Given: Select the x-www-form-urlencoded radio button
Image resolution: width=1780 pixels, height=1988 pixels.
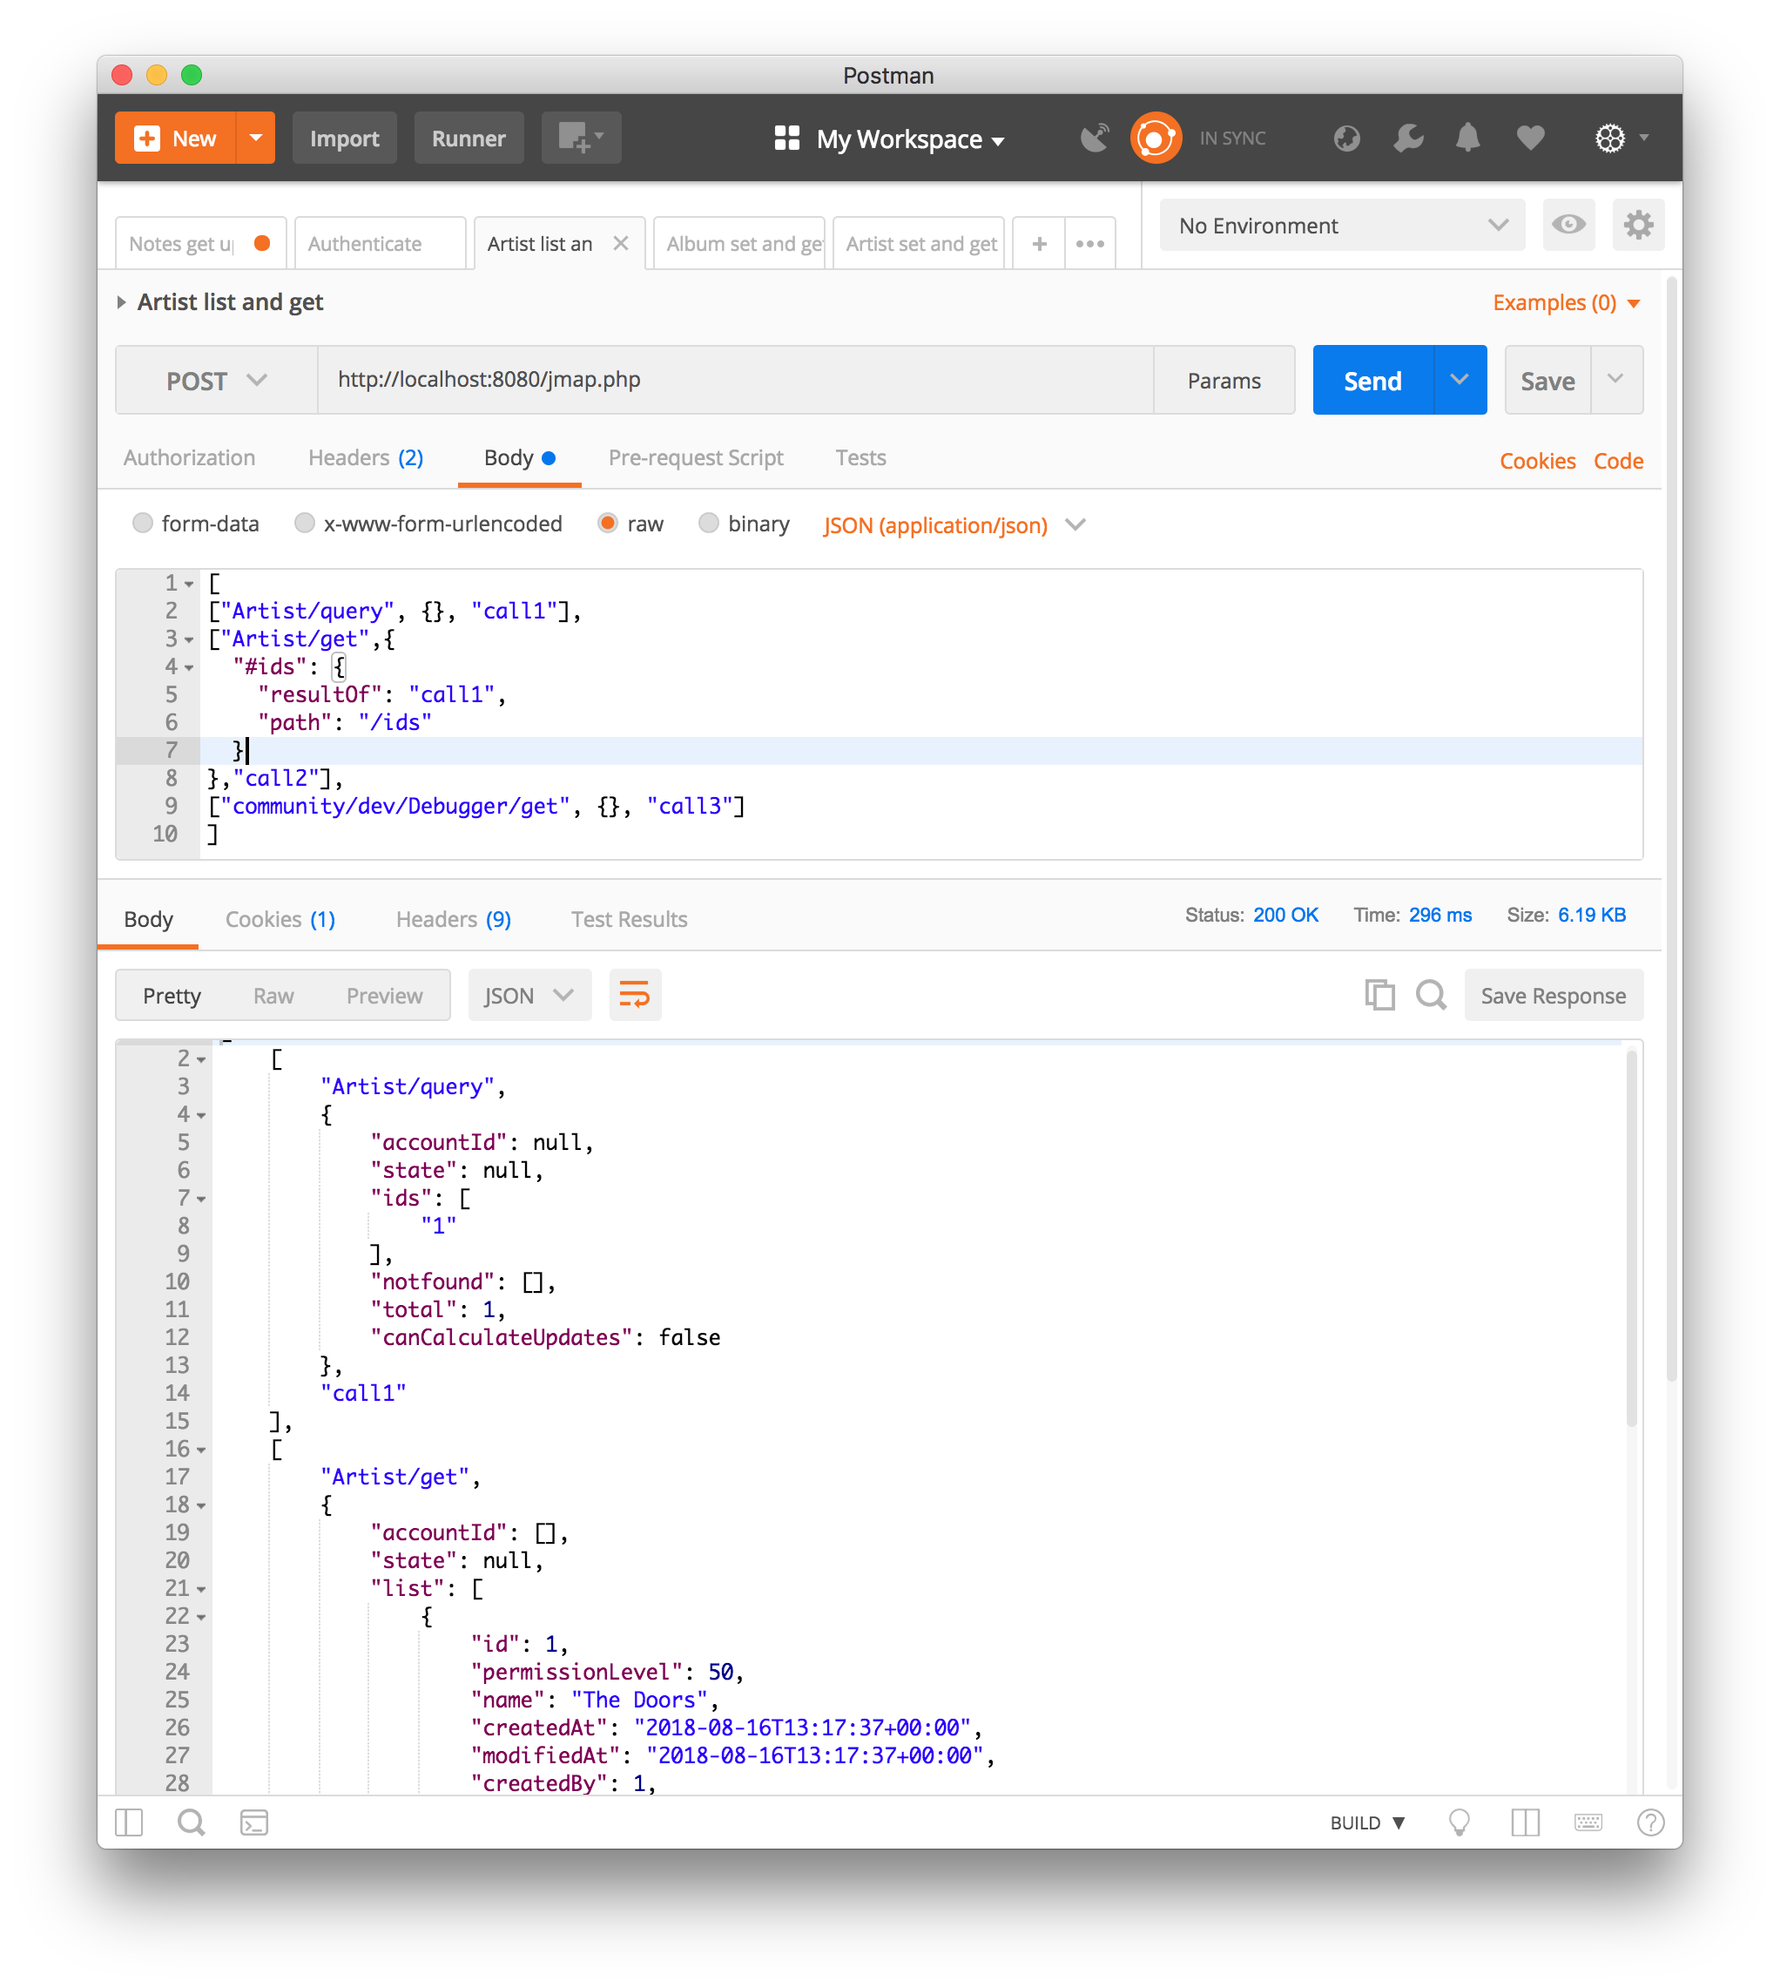Looking at the screenshot, I should (304, 524).
